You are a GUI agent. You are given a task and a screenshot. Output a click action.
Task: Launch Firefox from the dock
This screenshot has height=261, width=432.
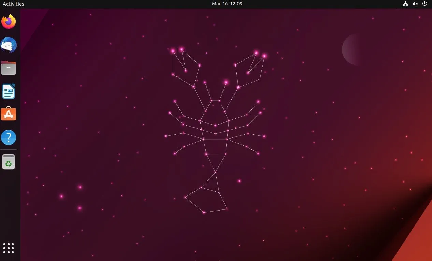tap(9, 21)
